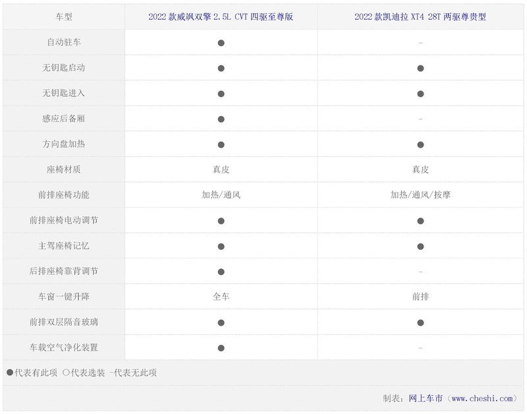The image size is (527, 414).
Task: Select the 前排座椅功能 row label
Action: tap(63, 194)
